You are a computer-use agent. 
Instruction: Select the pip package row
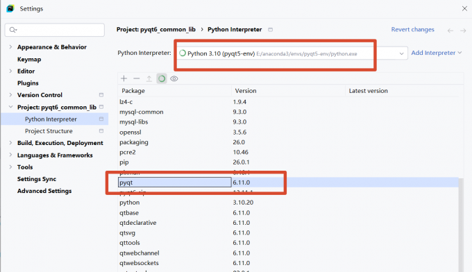288,162
